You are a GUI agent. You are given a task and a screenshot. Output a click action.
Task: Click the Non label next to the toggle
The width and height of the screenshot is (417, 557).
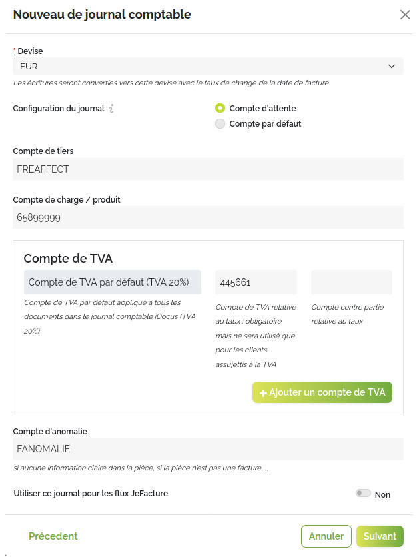click(382, 494)
